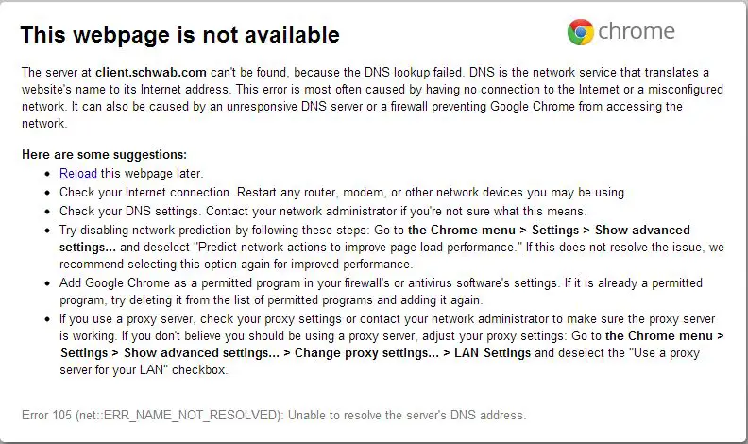Click 'Add Google Chrome as a permitted program' suggestion
Image resolution: width=748 pixels, height=444 pixels.
pos(381,291)
